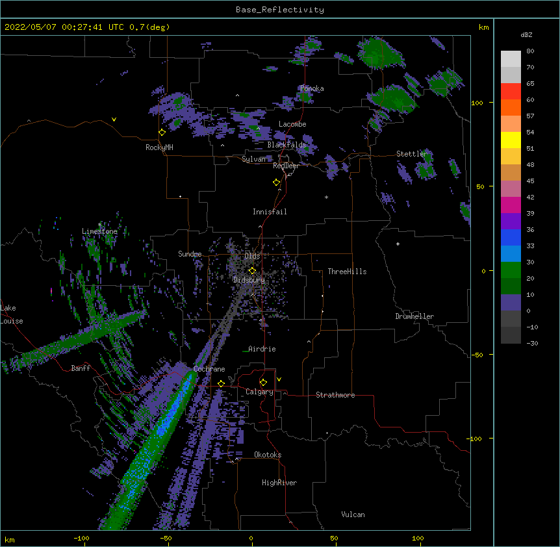Click the bright green 30 dBZ swatch
The height and width of the screenshot is (547, 560).
click(x=511, y=270)
